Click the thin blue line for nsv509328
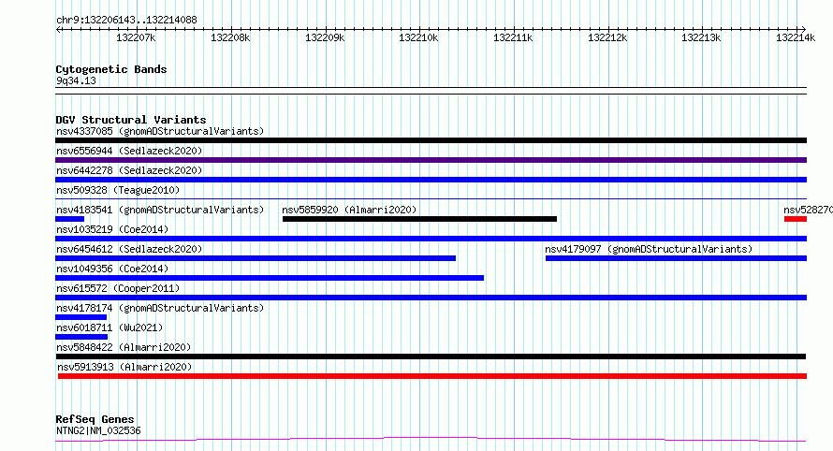The image size is (833, 451). click(431, 199)
